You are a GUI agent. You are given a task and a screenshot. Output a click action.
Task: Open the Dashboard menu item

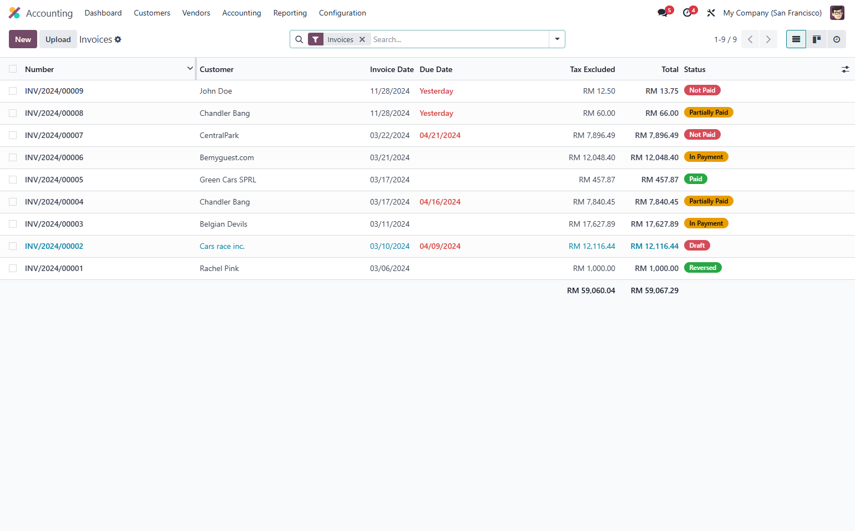click(x=103, y=13)
